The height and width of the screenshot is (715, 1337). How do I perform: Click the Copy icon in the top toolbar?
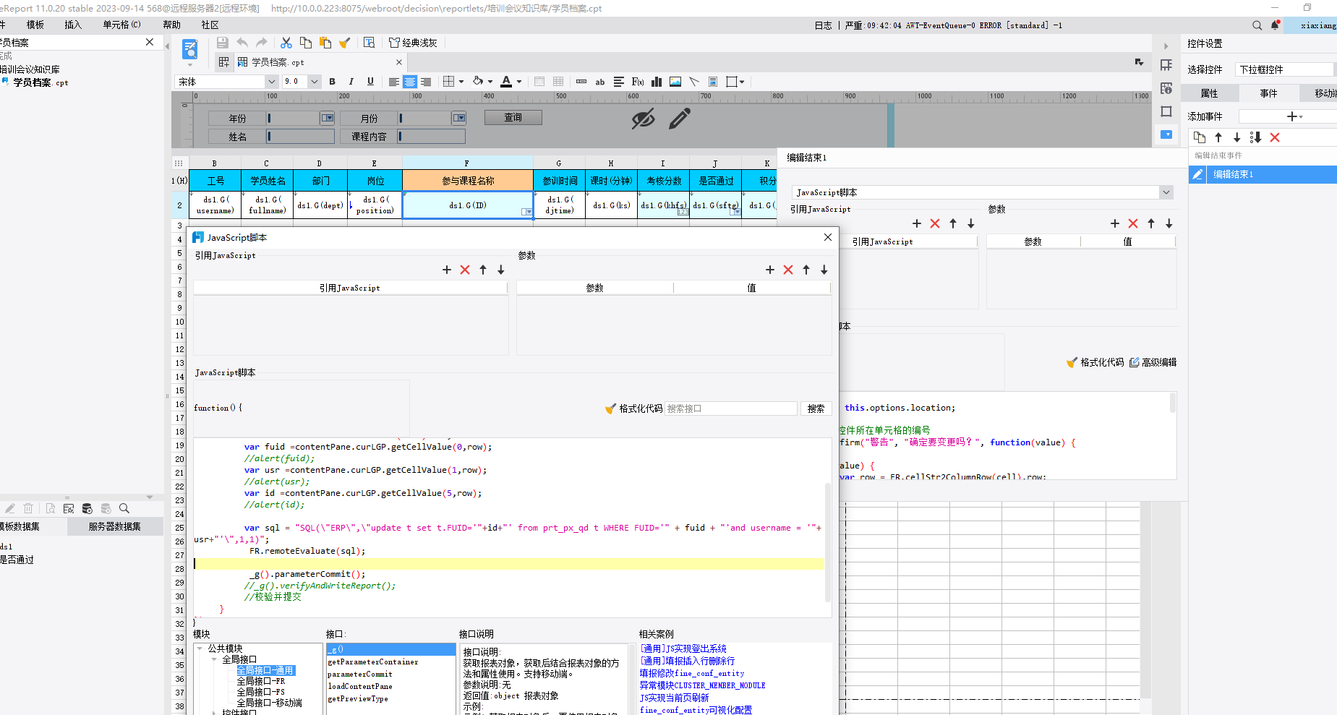[306, 43]
